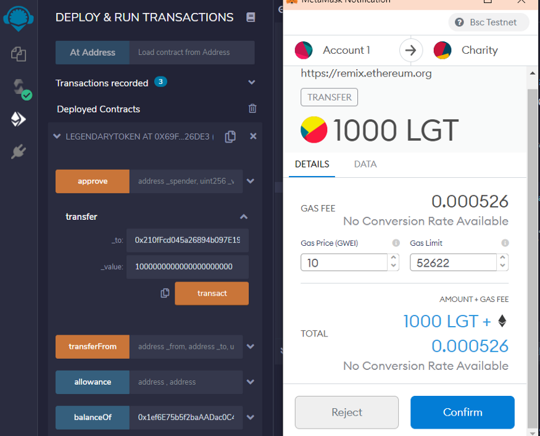Click MetaMask vertical scrollbar thumb
This screenshot has height=436, width=540.
[532, 258]
